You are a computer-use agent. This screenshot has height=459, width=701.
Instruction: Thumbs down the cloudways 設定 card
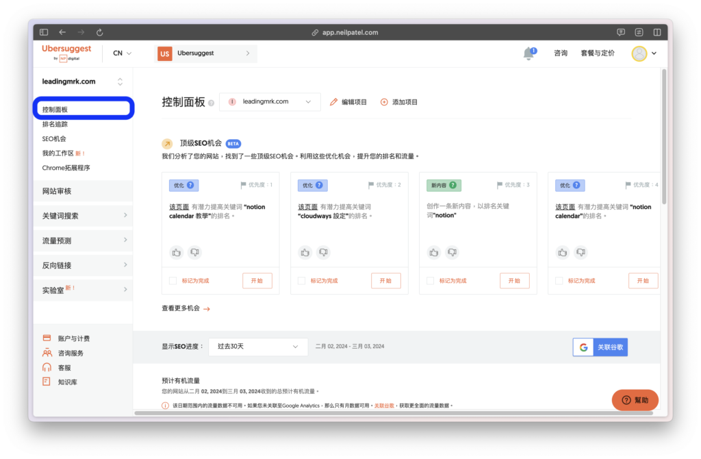coord(323,252)
